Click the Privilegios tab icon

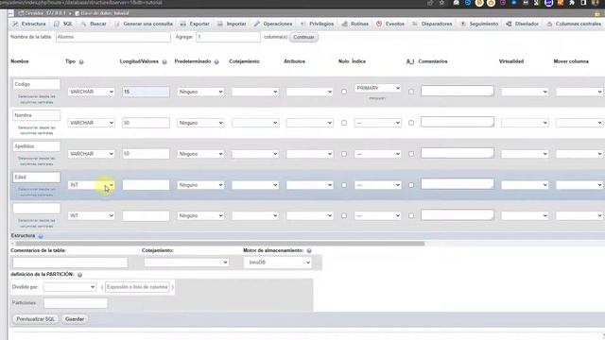coord(302,24)
